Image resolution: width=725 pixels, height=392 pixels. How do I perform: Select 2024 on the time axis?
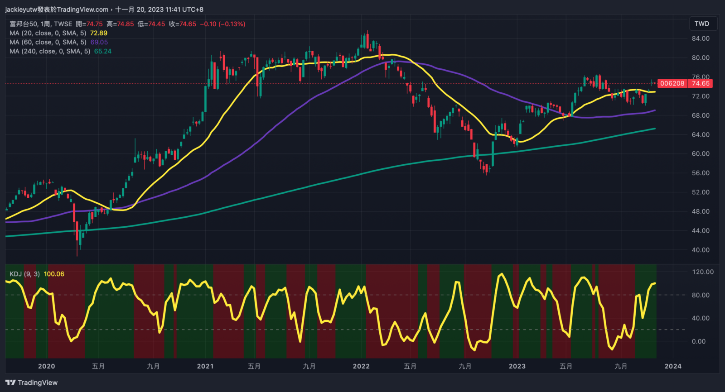click(673, 366)
